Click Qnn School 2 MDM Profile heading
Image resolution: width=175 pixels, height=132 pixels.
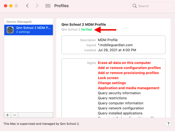tap(84, 24)
